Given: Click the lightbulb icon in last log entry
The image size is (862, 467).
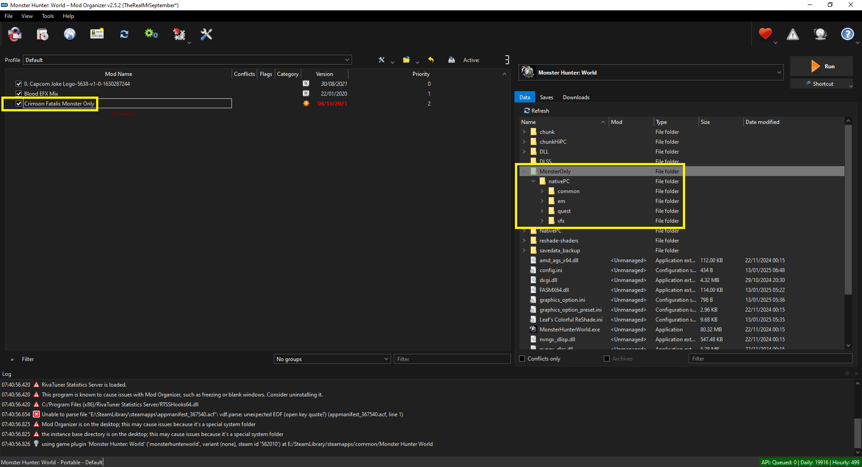Looking at the screenshot, I should coord(36,444).
